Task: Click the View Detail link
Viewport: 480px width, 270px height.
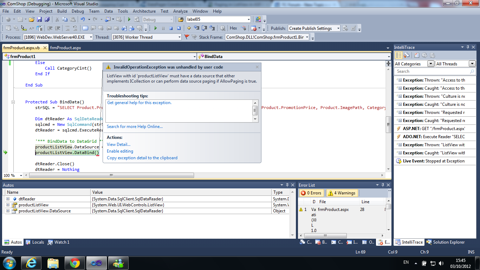Action: pyautogui.click(x=118, y=144)
